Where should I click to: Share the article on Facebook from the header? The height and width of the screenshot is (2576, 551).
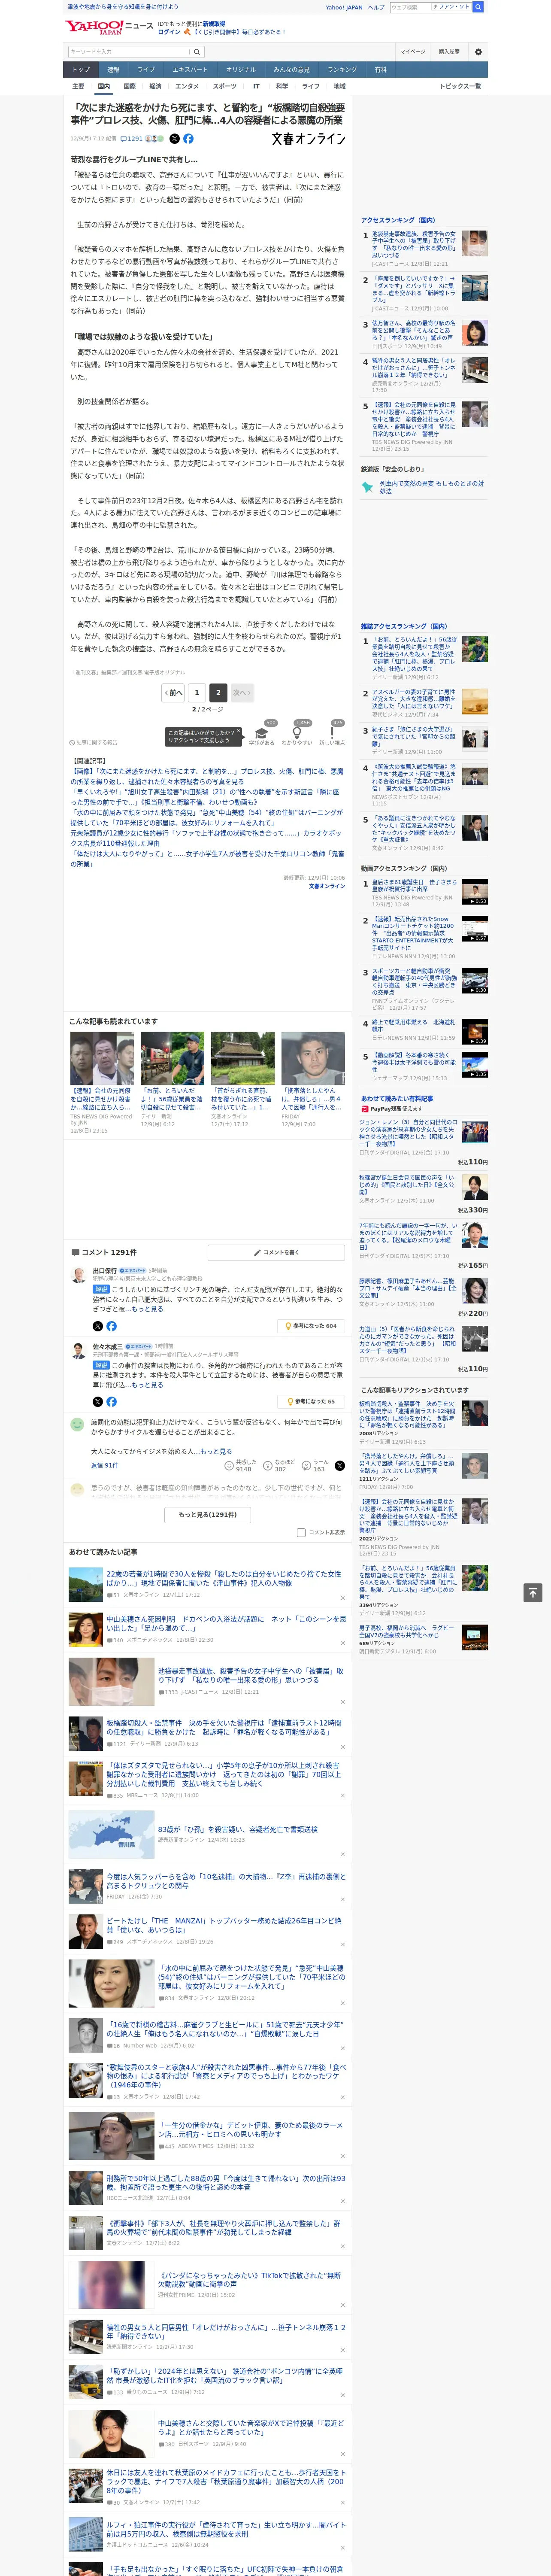pos(188,139)
